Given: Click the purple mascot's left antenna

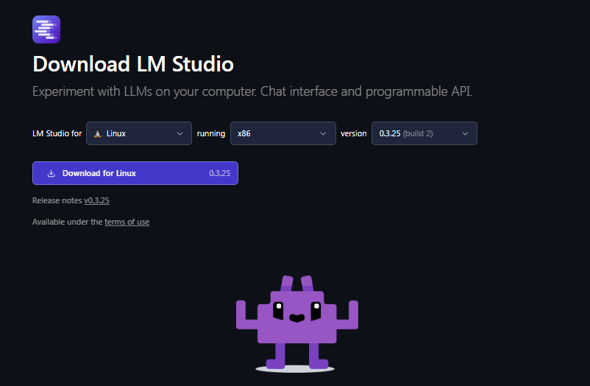Looking at the screenshot, I should [286, 284].
